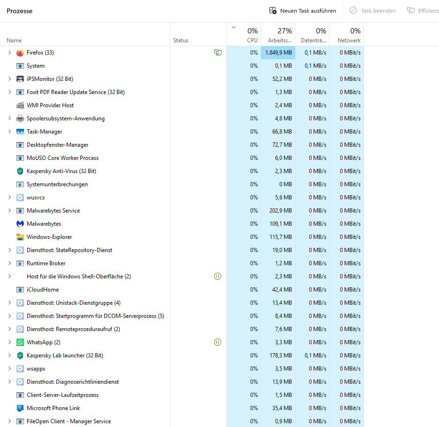
Task: Click the wusvcs gear icon
Action: (x=20, y=198)
